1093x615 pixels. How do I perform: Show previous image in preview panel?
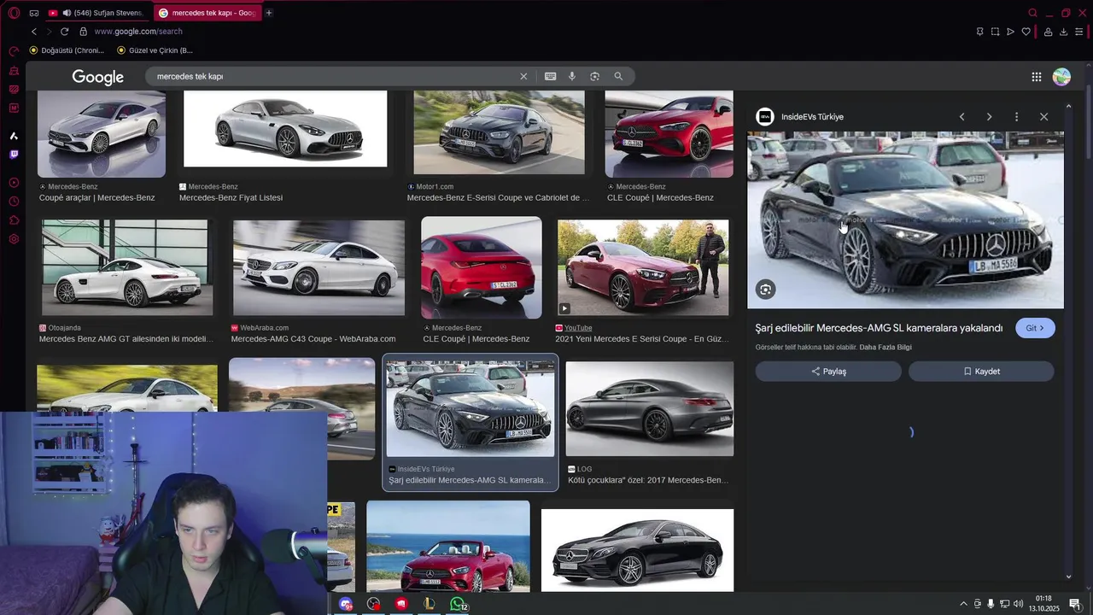pyautogui.click(x=961, y=117)
